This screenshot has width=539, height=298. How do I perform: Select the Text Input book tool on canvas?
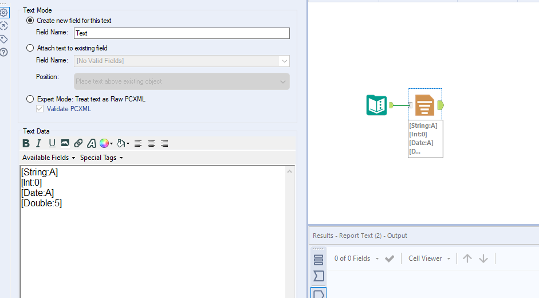click(x=377, y=105)
